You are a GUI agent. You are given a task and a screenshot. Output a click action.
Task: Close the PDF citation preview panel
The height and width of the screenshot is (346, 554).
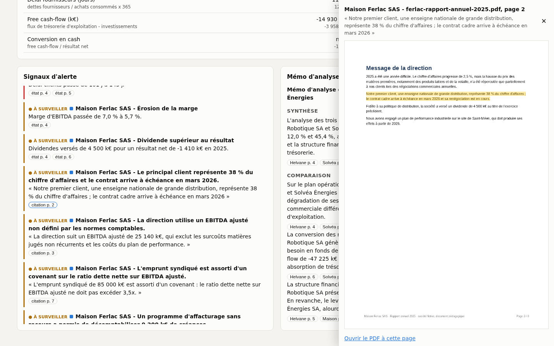tap(544, 21)
